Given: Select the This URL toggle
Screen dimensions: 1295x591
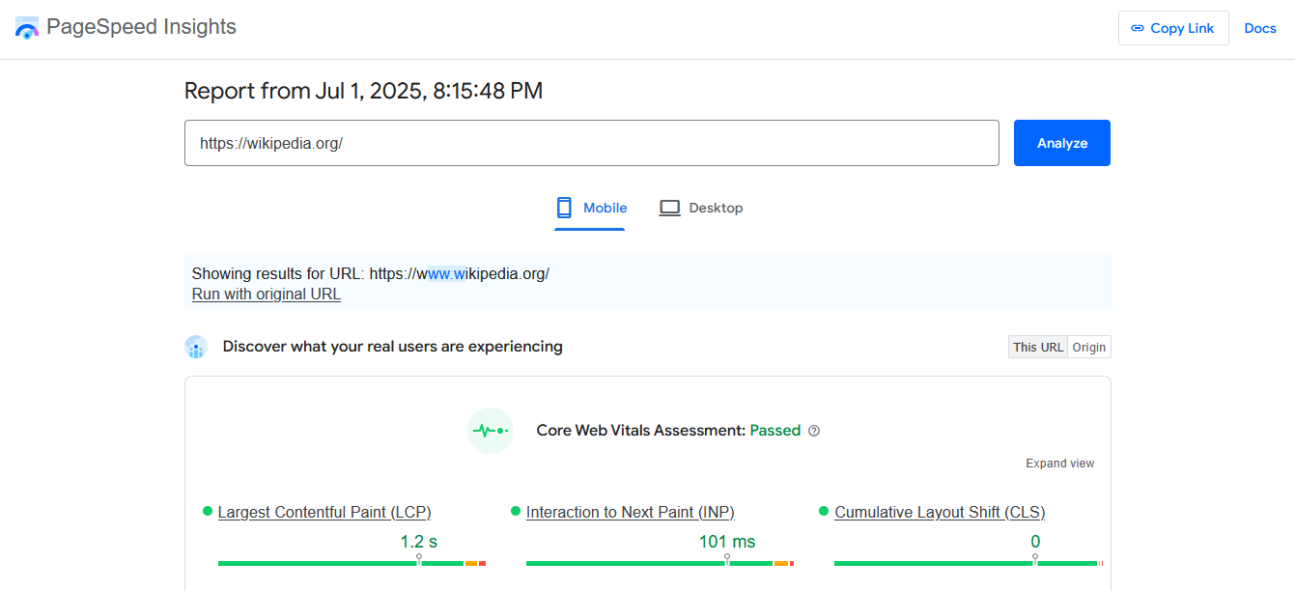Looking at the screenshot, I should coord(1038,348).
